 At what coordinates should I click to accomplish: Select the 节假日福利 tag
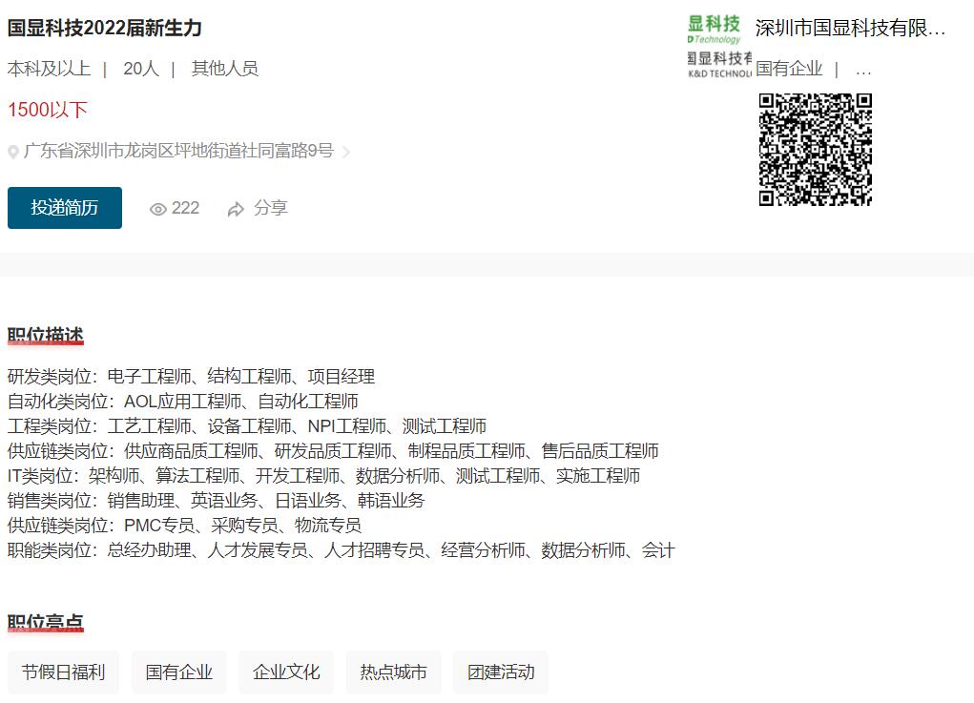(63, 672)
